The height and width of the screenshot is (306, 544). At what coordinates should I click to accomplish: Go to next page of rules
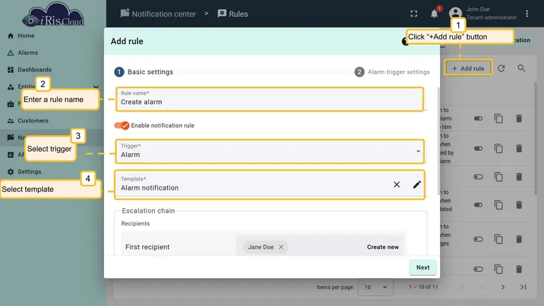[503, 287]
